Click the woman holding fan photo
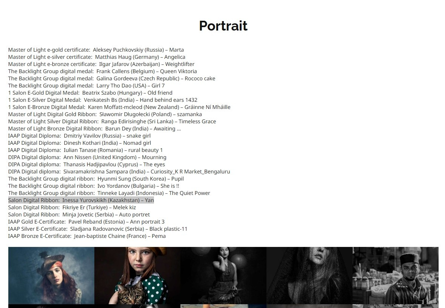This screenshot has width=445, height=308. [x=223, y=275]
